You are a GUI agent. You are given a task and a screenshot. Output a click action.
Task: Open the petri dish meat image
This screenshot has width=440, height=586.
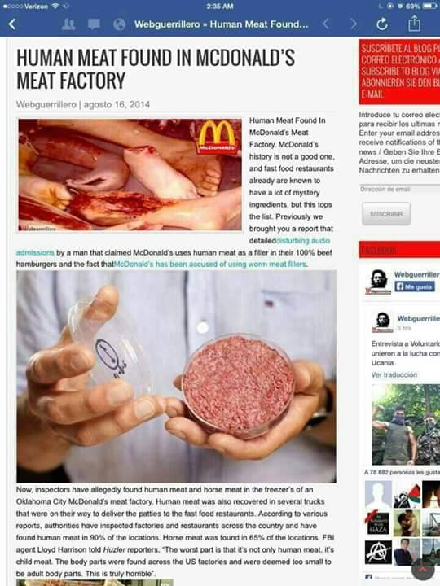coord(176,376)
